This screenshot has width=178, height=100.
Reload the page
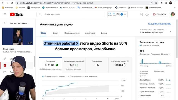click(x=12, y=3)
